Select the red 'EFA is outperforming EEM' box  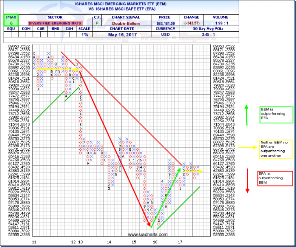click(x=276, y=179)
